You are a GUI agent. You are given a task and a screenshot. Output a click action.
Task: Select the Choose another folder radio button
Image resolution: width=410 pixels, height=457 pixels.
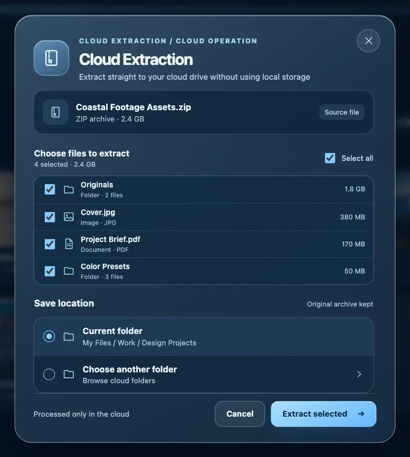49,374
